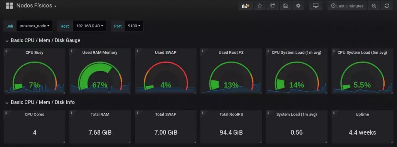Open the Nodos Físicos dashboard dropdown
The width and height of the screenshot is (397, 147).
[x=36, y=5]
